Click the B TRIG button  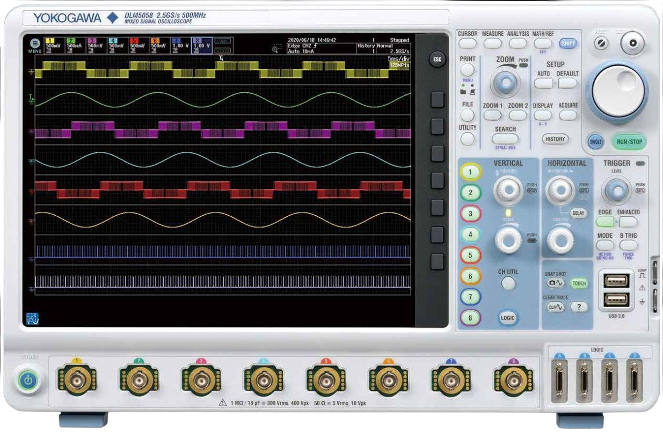[628, 245]
